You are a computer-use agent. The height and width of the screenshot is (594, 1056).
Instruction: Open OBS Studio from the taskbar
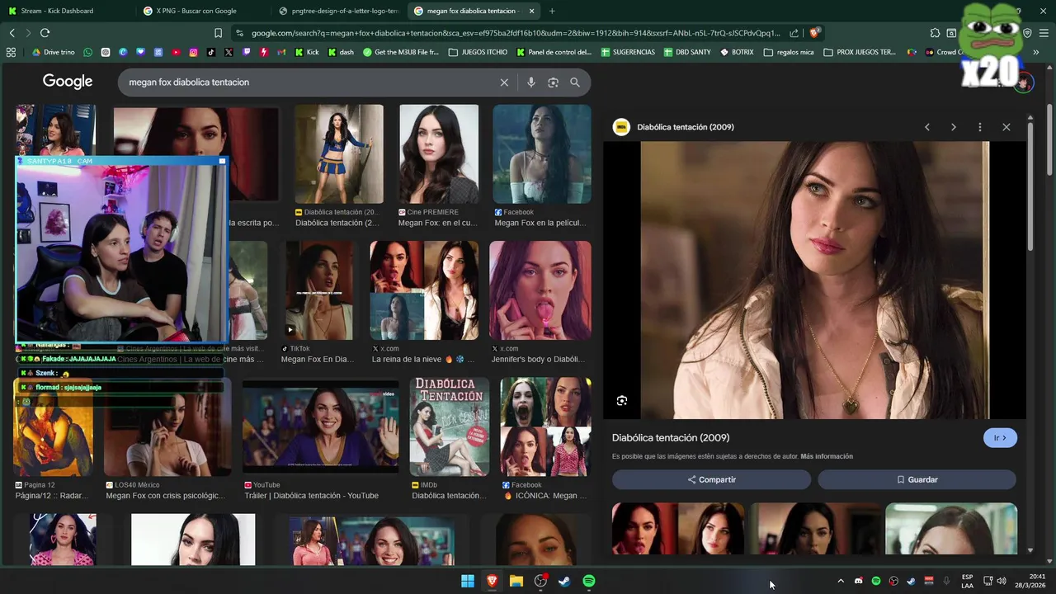pos(540,582)
